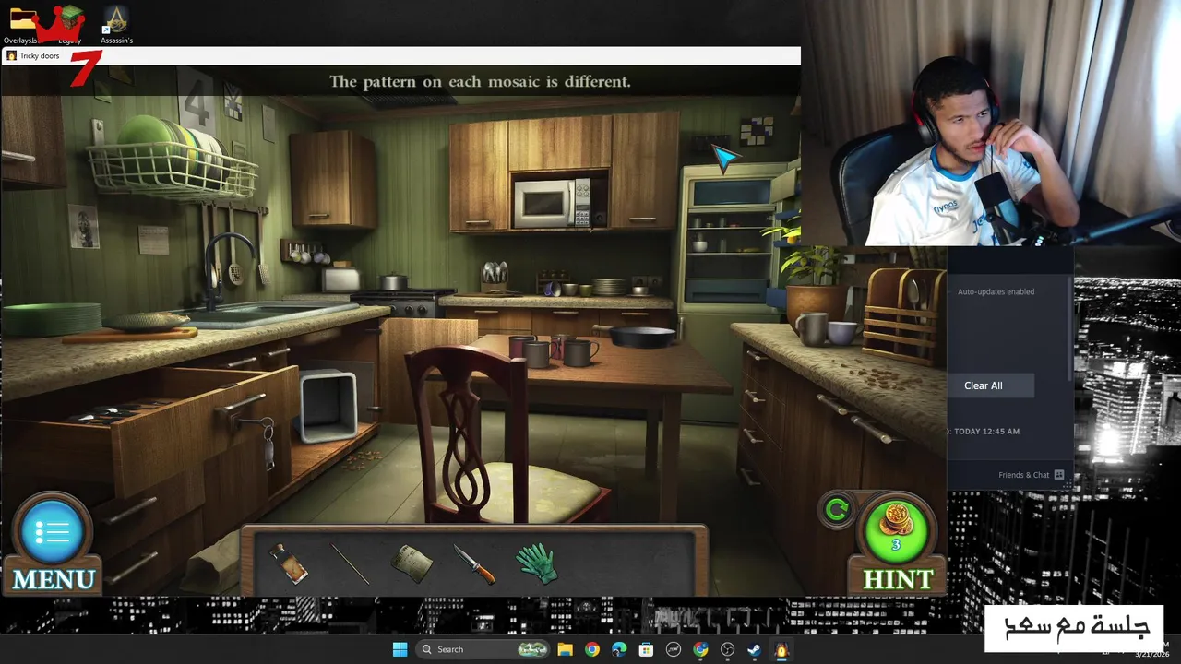The height and width of the screenshot is (664, 1181).
Task: Click the Tricky doors window title icon
Action: (x=11, y=55)
